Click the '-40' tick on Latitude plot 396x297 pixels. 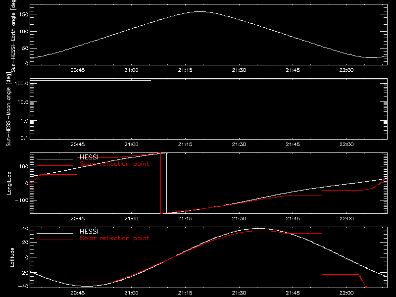pos(23,286)
